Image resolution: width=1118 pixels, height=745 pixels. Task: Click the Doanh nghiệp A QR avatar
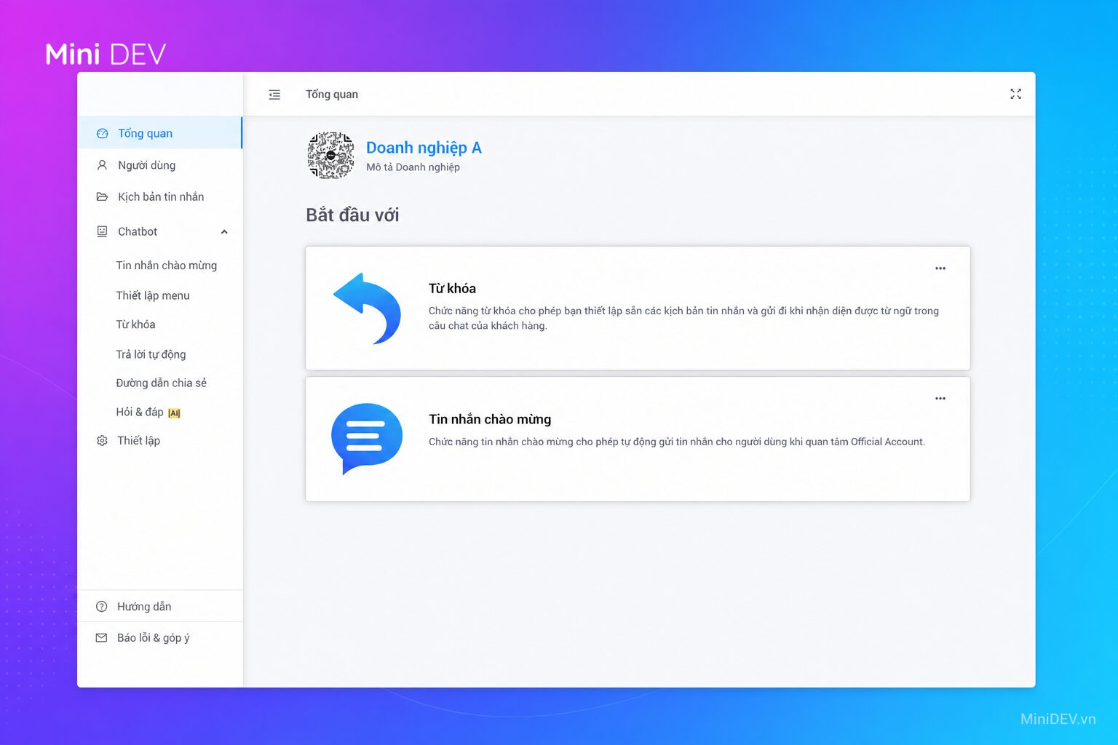click(x=331, y=155)
